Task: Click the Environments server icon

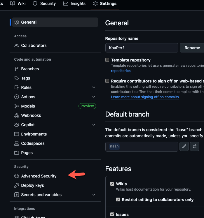Action: (17, 134)
